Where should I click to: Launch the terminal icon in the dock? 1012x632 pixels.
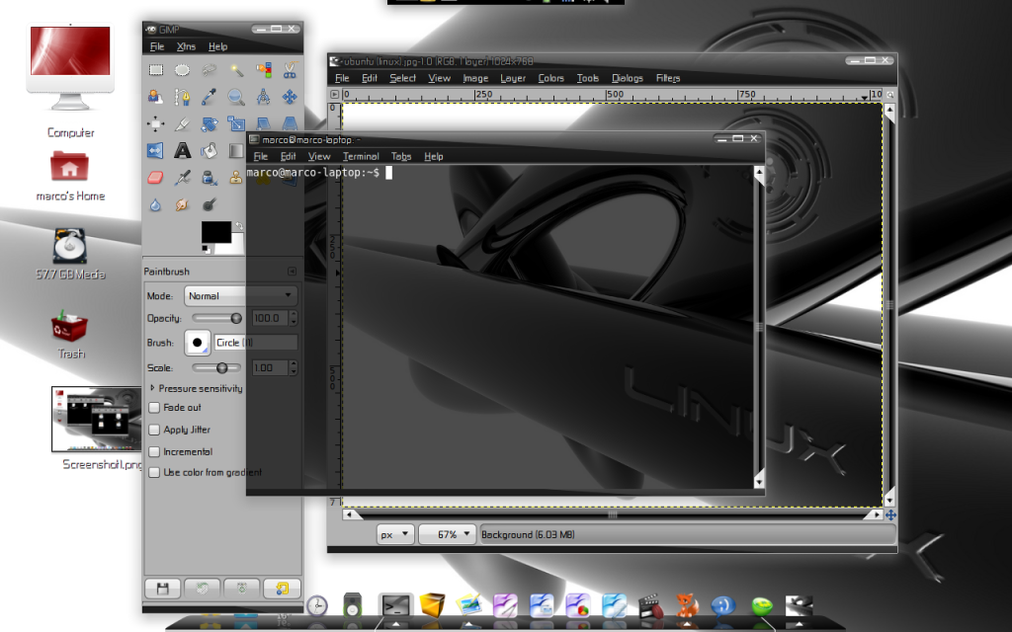[395, 607]
